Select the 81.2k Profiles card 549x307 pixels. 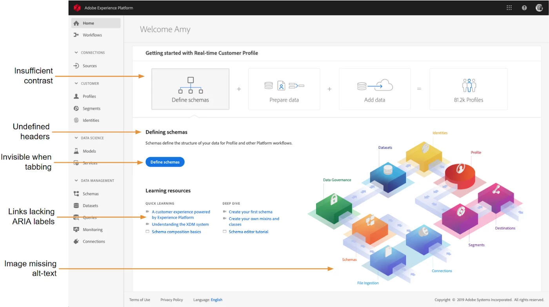point(468,89)
